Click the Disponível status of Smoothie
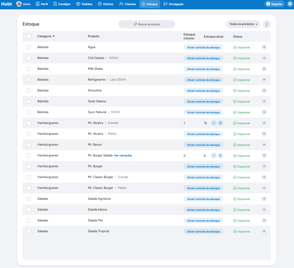 [241, 91]
